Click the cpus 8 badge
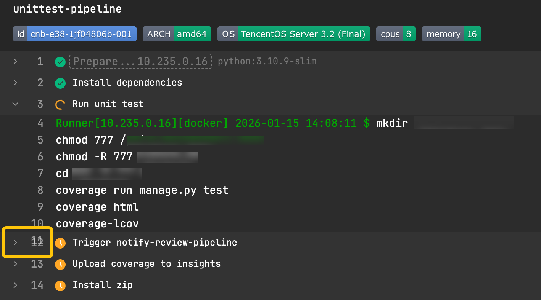The height and width of the screenshot is (300, 541). click(x=396, y=34)
